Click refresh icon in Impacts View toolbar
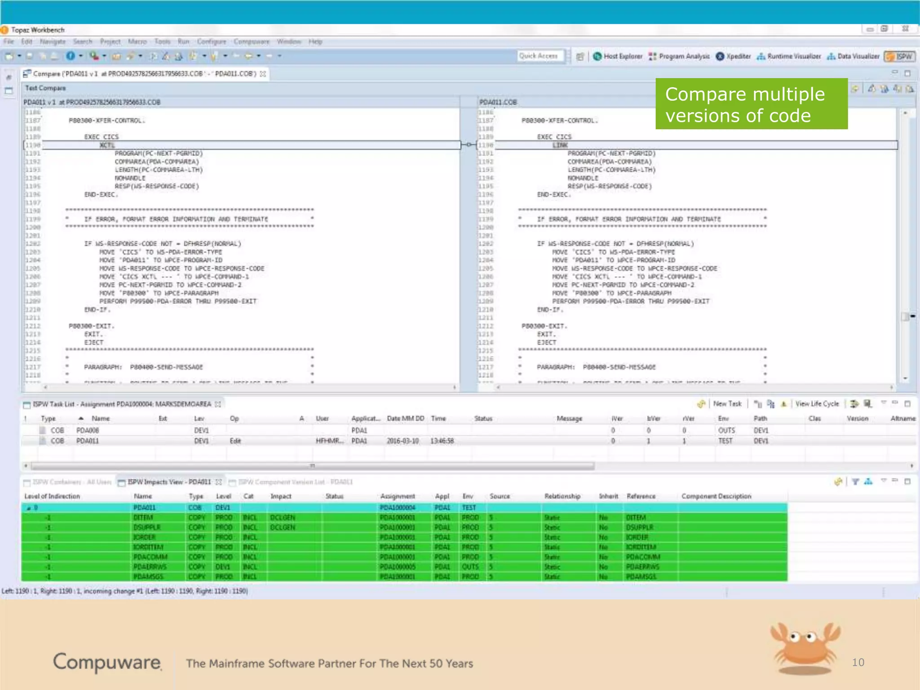Image resolution: width=920 pixels, height=690 pixels. 838,482
